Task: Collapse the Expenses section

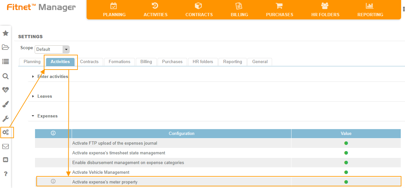Action: pyautogui.click(x=47, y=116)
